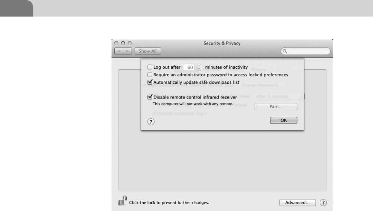Close the Security & Privacy window
The height and width of the screenshot is (211, 373).
[116, 43]
